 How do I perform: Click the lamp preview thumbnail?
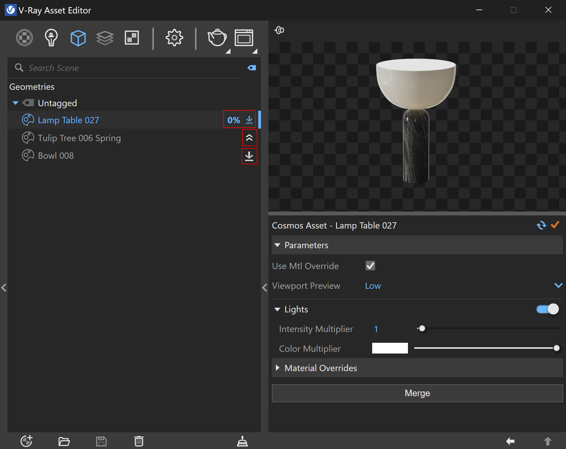click(416, 121)
